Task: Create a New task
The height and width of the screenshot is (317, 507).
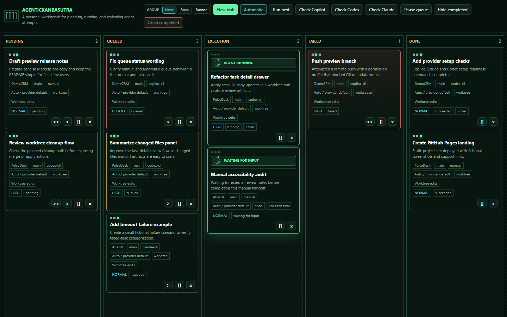Action: tap(226, 10)
